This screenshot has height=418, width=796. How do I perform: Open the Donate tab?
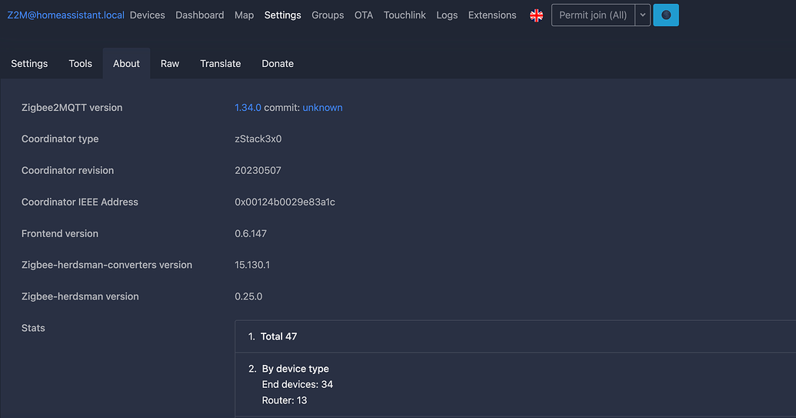click(278, 63)
